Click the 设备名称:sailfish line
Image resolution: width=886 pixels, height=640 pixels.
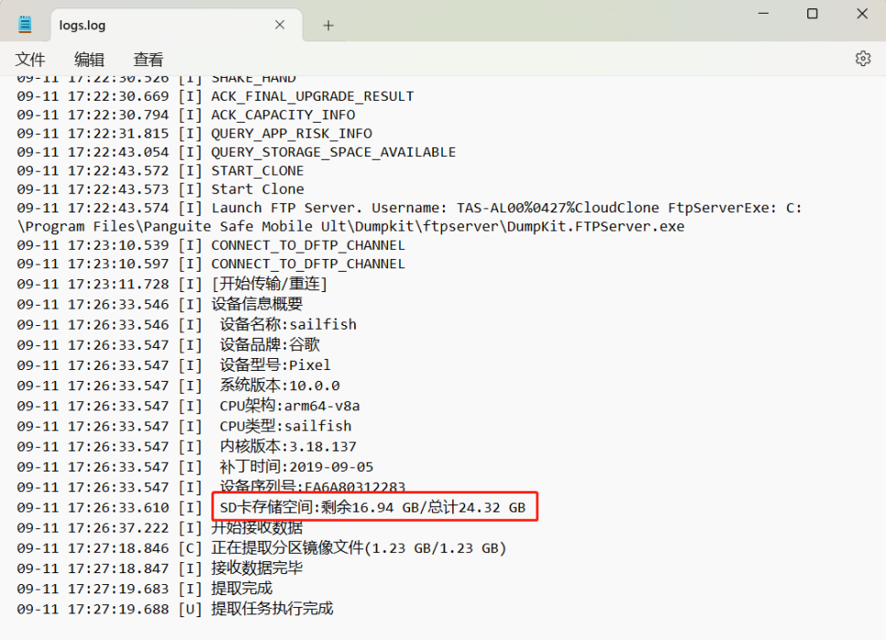coord(284,323)
